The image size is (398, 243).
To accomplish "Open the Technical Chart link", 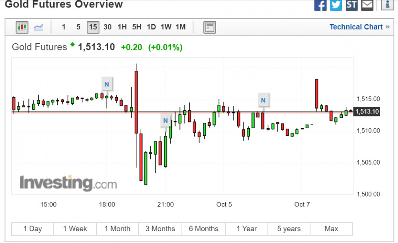I will click(359, 27).
